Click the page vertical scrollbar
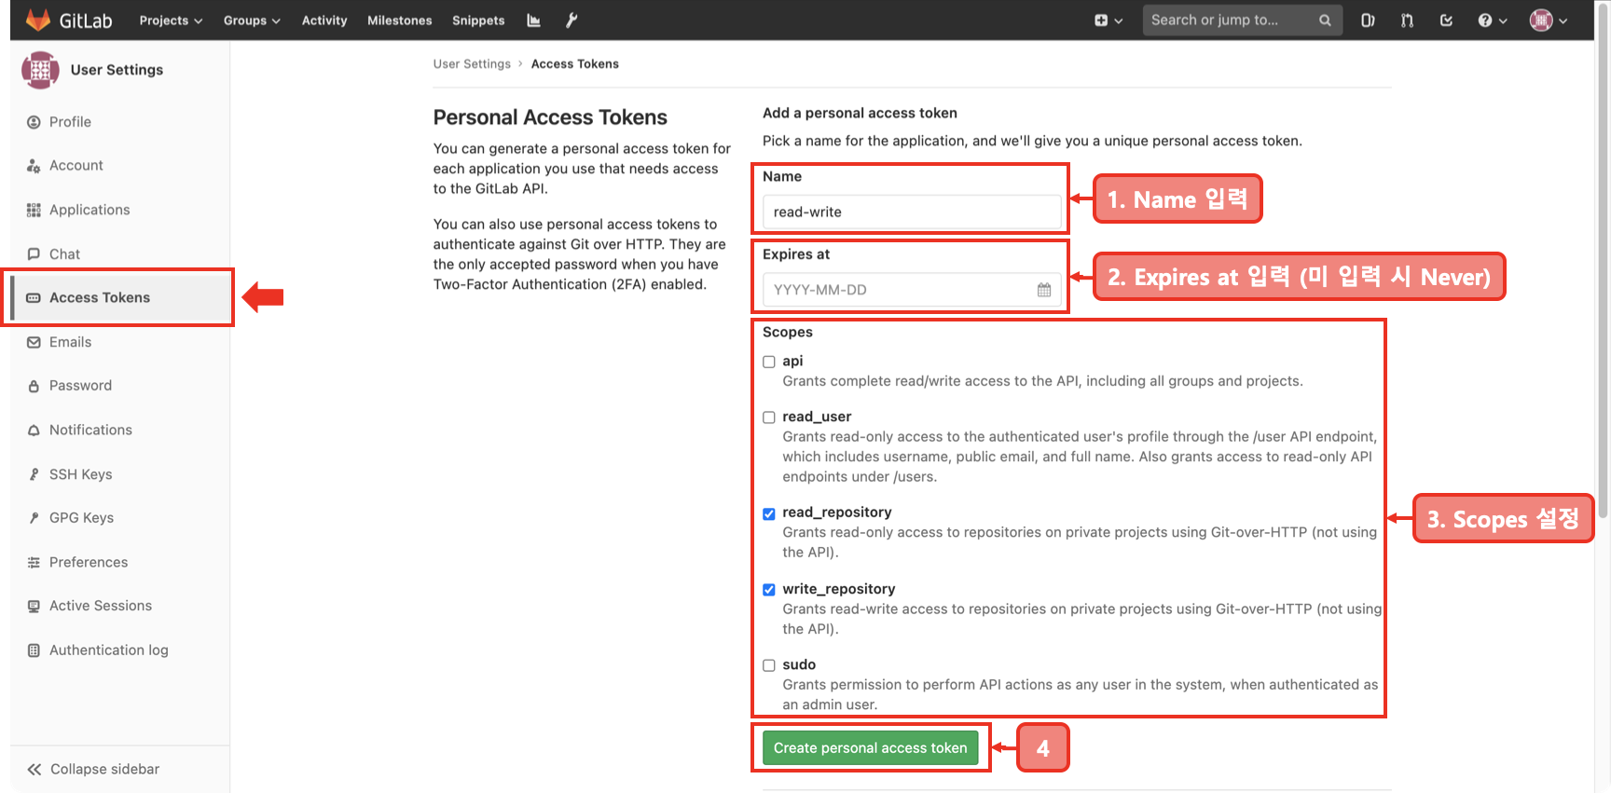 [x=1603, y=261]
